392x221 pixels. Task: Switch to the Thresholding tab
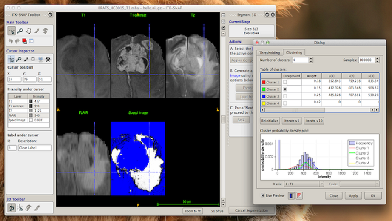pyautogui.click(x=269, y=53)
